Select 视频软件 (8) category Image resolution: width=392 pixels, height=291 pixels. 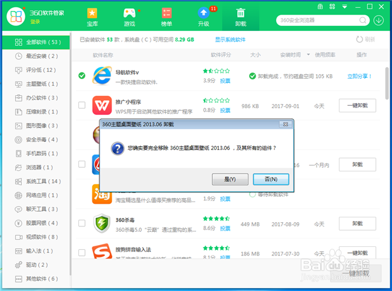(x=36, y=237)
